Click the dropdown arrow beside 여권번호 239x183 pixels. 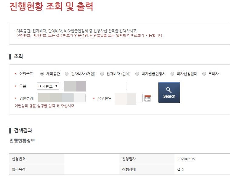(56, 86)
